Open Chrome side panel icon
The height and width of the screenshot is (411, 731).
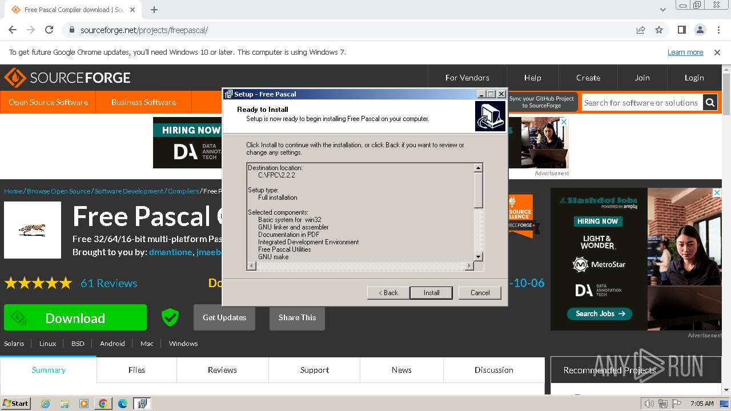click(681, 30)
